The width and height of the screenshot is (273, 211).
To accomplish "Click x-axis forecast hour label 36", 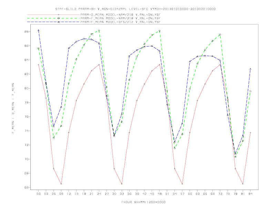I will pos(129,194).
